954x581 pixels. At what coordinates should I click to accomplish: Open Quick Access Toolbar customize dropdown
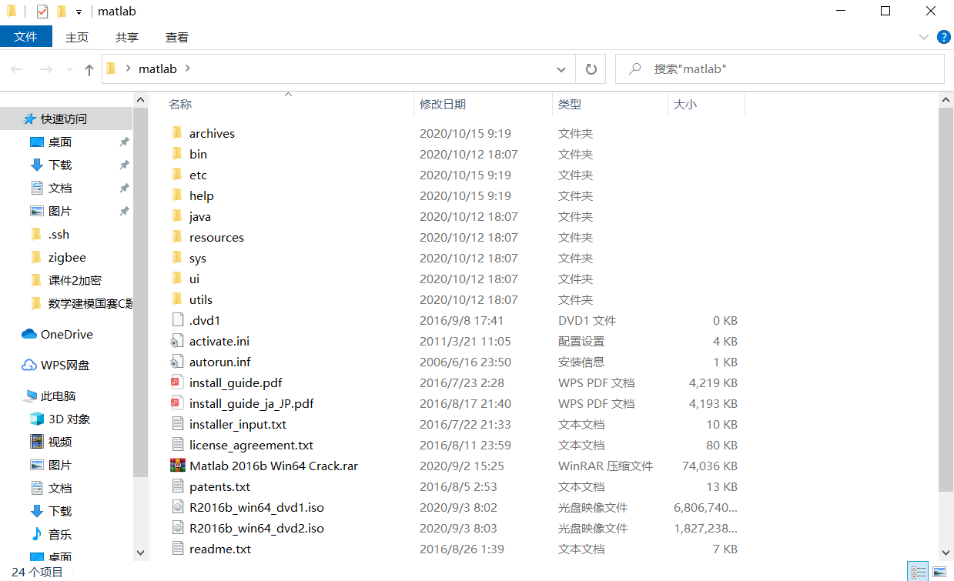(79, 12)
